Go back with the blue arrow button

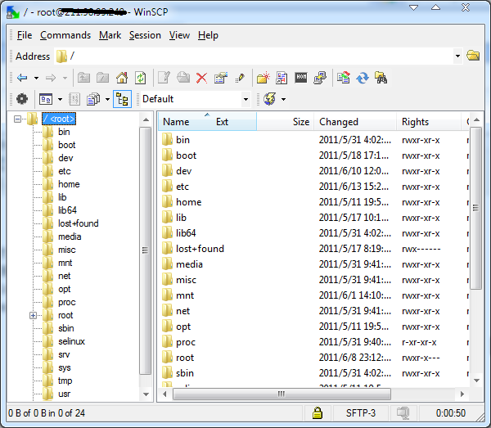click(x=22, y=78)
